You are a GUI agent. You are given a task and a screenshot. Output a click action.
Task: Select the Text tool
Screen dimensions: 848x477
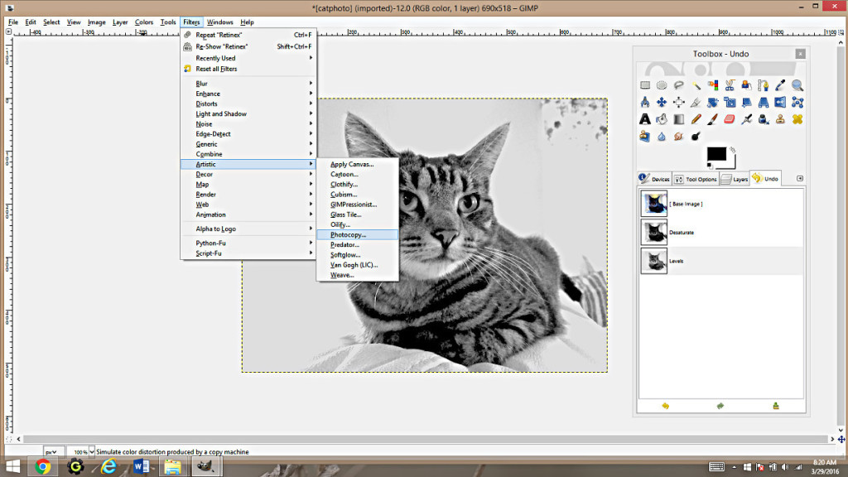[x=644, y=119]
